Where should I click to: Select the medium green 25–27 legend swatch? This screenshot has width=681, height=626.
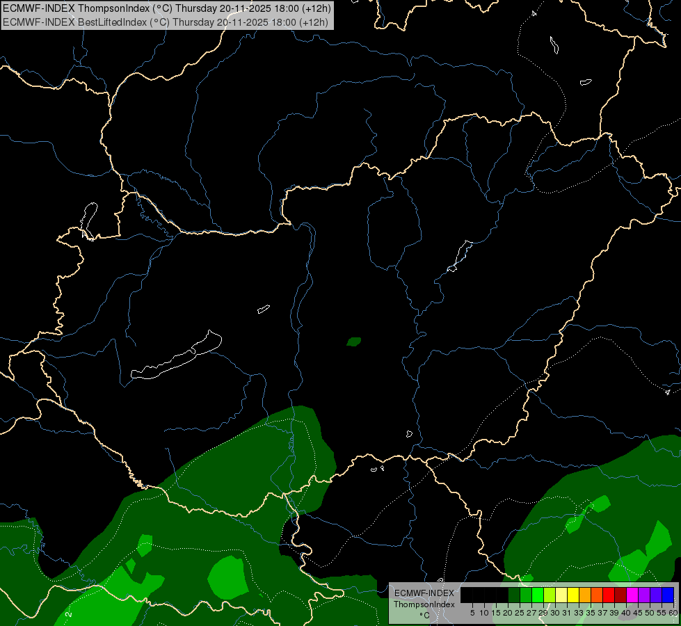[x=526, y=595]
